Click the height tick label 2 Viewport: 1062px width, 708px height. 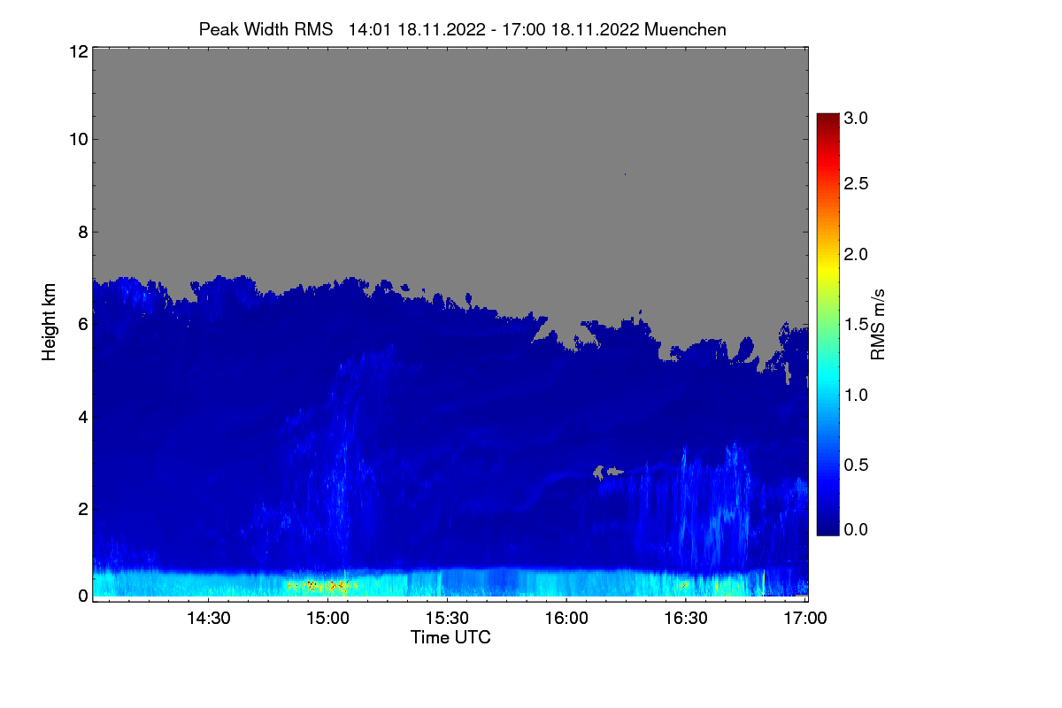pyautogui.click(x=82, y=508)
